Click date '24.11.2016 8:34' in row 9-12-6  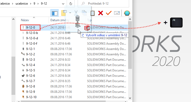(x=60, y=76)
